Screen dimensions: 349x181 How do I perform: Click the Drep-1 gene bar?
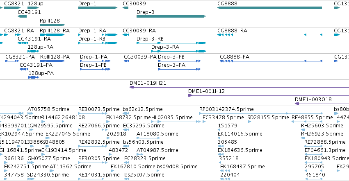(98, 8)
